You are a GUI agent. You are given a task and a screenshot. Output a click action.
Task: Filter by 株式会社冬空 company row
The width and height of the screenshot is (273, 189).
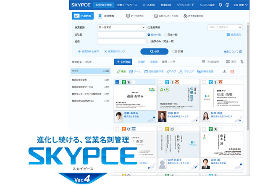point(90,80)
